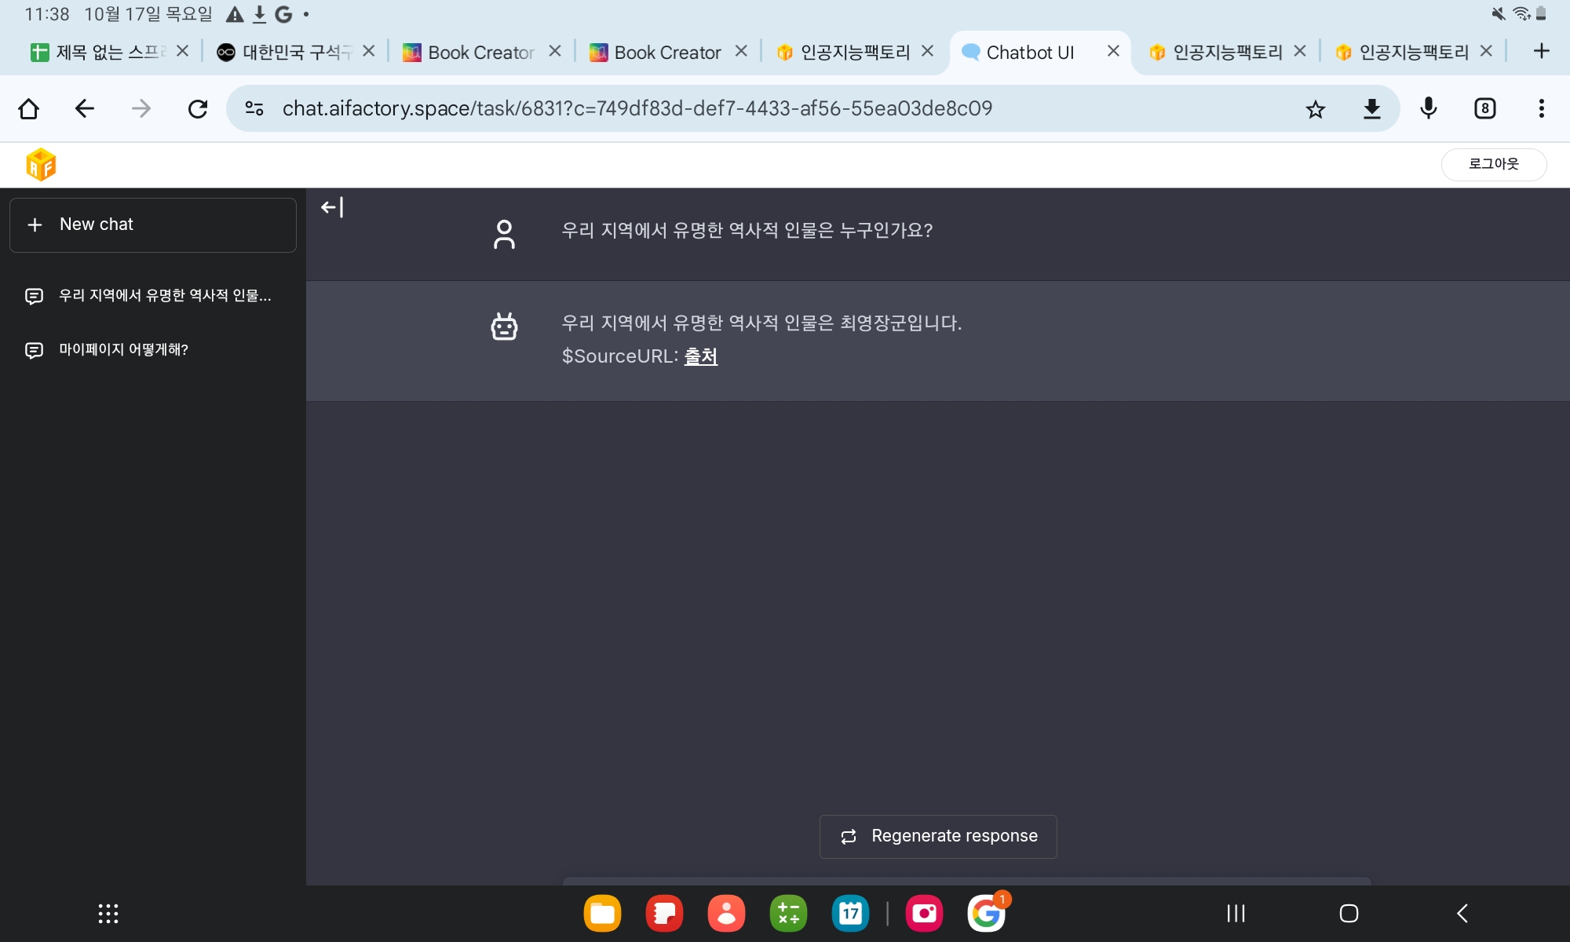
Task: Collapse the chat sidebar with arrow icon
Action: pos(332,207)
